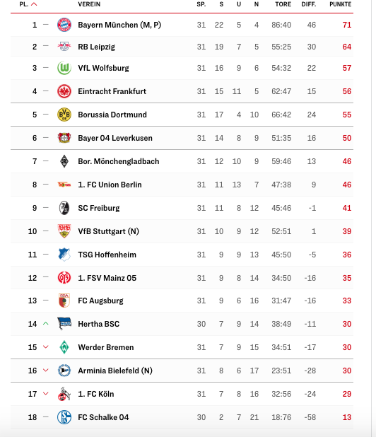
Task: Click the 1. FC Köln goat crest
Action: pyautogui.click(x=64, y=394)
